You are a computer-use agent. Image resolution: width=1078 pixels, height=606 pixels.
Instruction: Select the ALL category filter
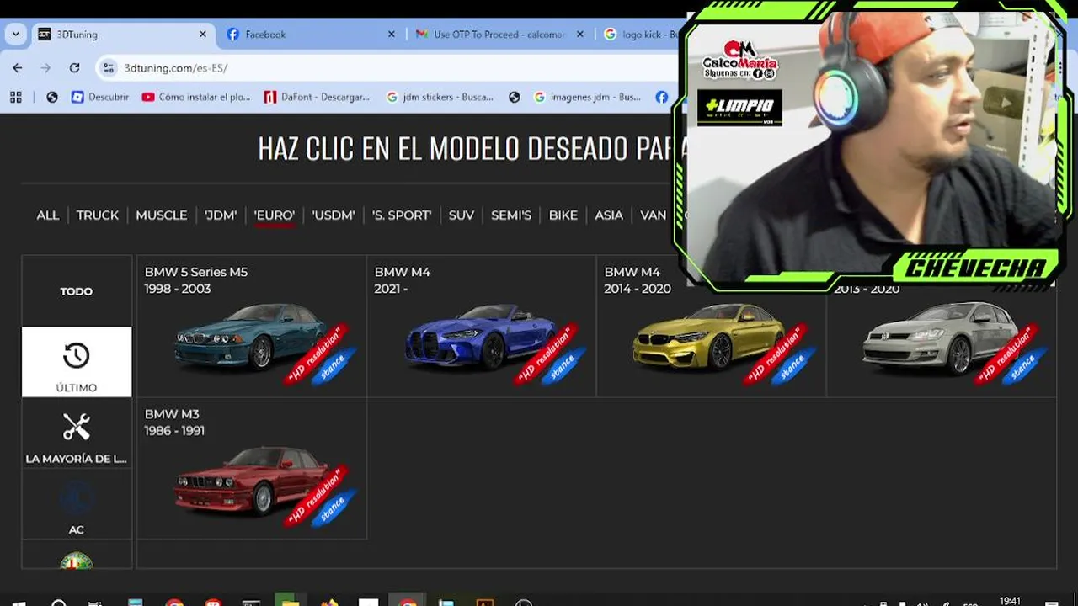[48, 215]
